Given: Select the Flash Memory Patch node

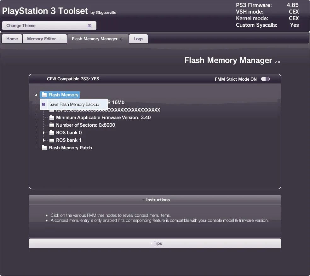Looking at the screenshot, I should point(70,148).
